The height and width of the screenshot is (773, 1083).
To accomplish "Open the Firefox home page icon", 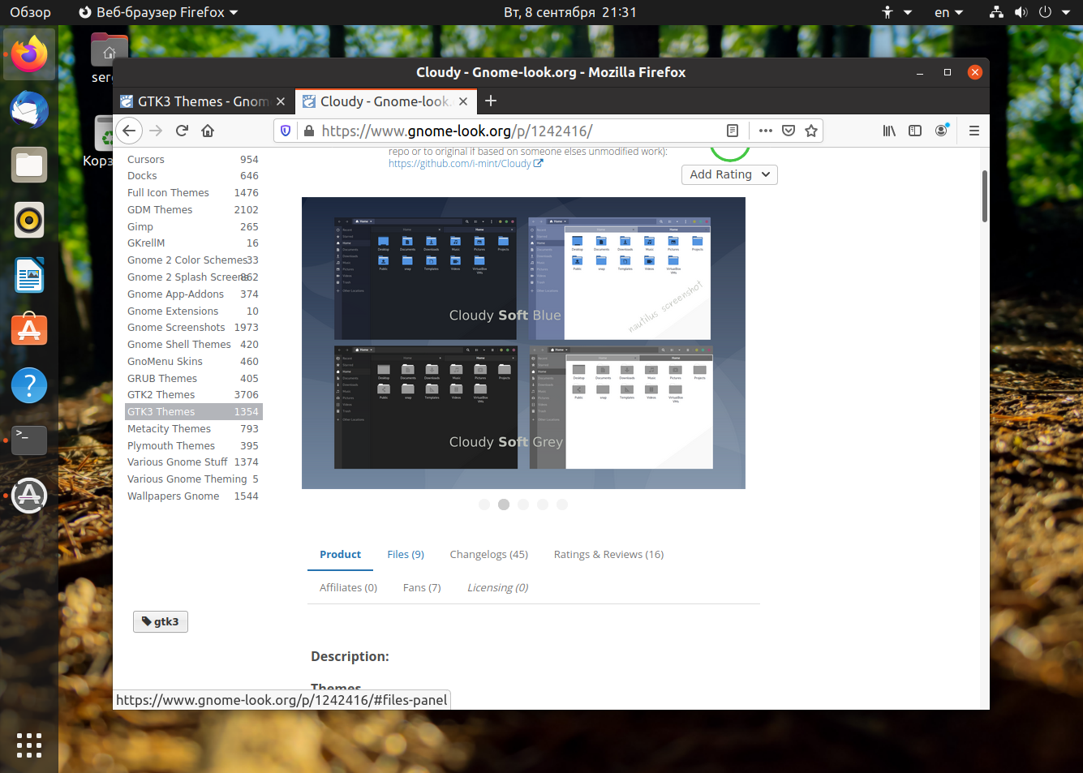I will click(x=208, y=131).
